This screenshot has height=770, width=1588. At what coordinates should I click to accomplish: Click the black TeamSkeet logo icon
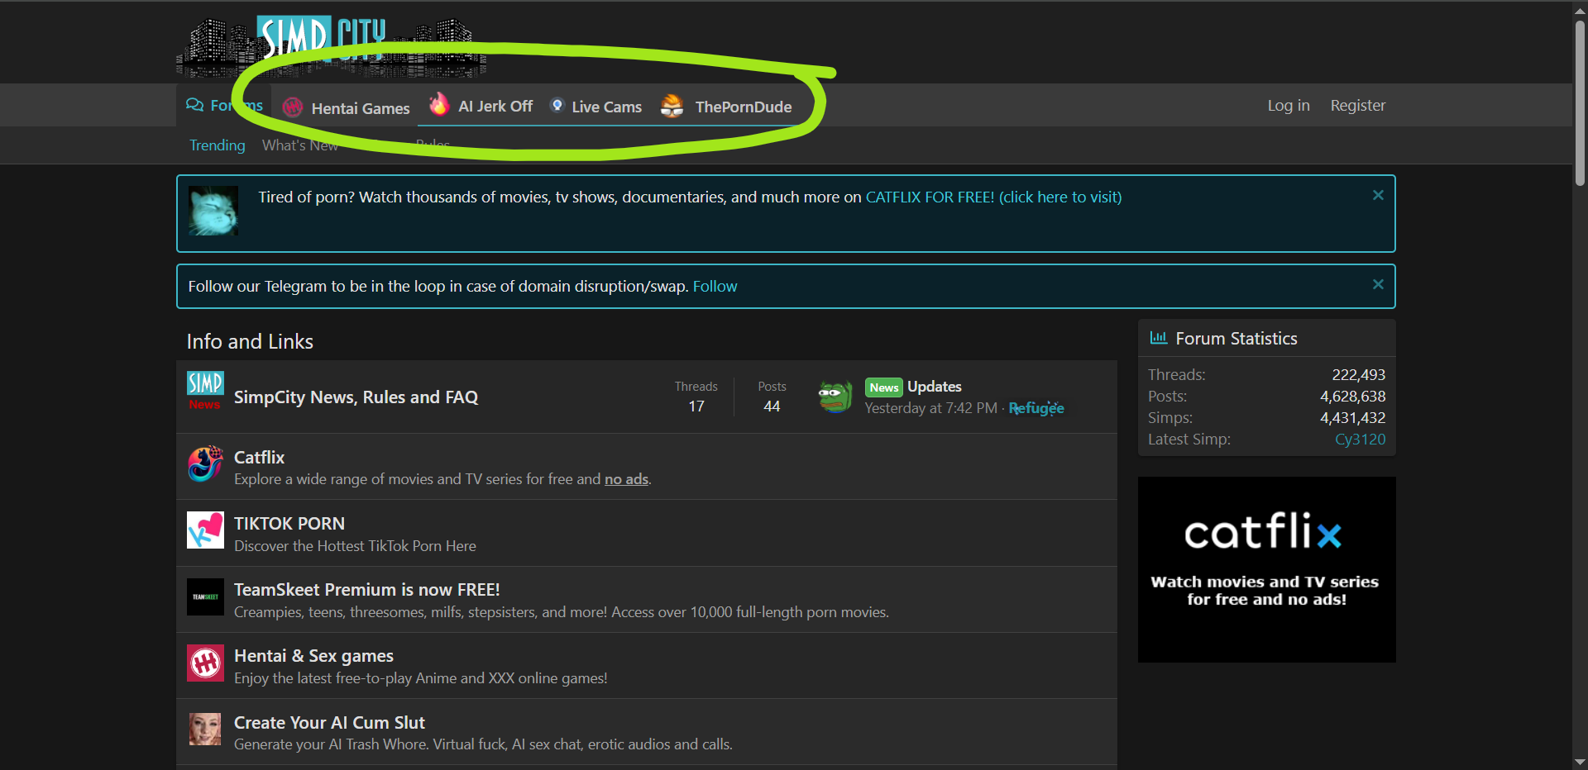tap(205, 597)
